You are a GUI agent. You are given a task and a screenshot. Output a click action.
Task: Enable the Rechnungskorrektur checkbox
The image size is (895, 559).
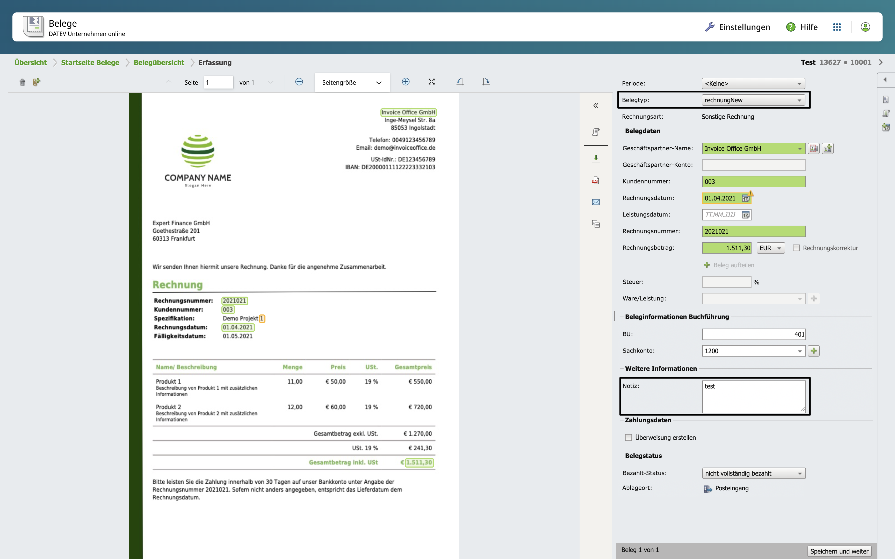[796, 248]
